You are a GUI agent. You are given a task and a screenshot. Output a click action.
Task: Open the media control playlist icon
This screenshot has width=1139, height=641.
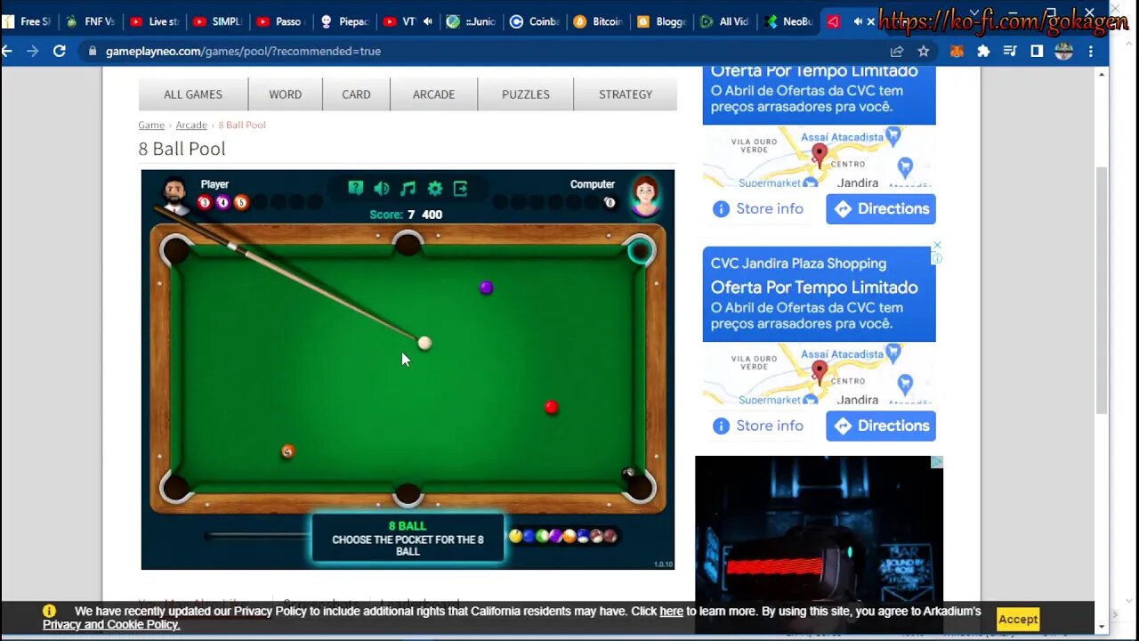click(1010, 52)
